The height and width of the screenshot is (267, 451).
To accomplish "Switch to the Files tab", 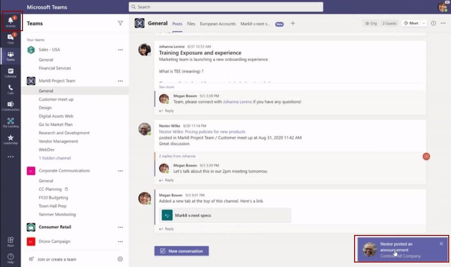I will (191, 24).
